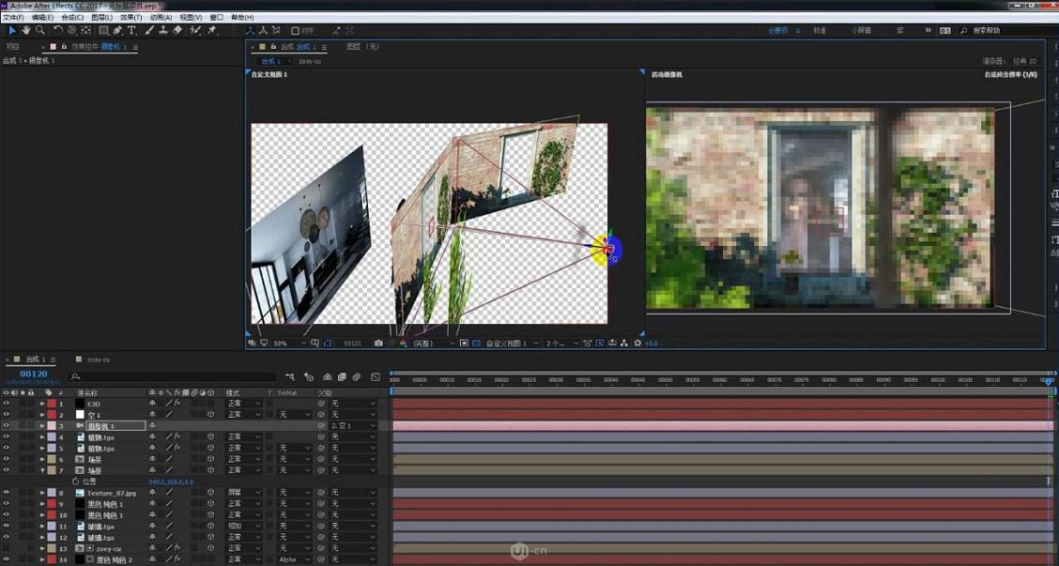Viewport: 1059px width, 566px height.
Task: Expand layer 1 E3D properties triangle
Action: click(42, 404)
